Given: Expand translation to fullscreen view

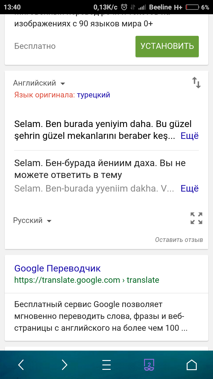Looking at the screenshot, I should coord(196,218).
